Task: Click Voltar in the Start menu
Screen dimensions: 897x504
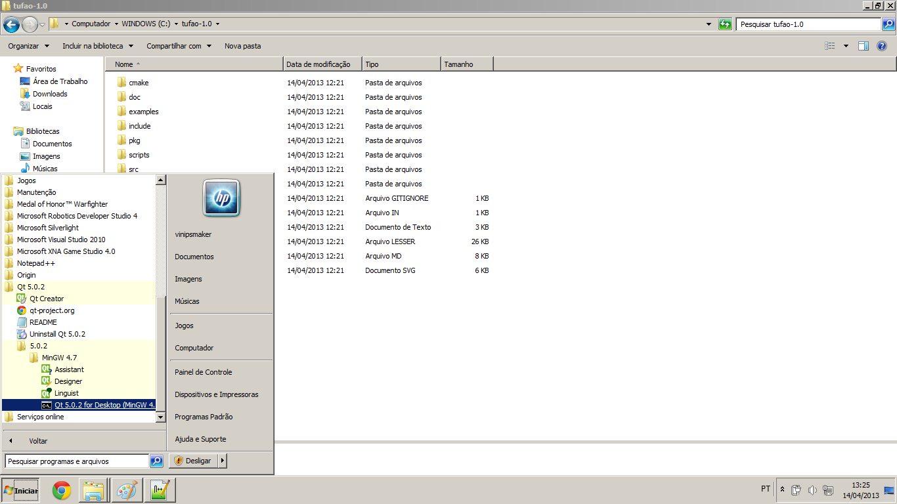Action: pos(38,441)
